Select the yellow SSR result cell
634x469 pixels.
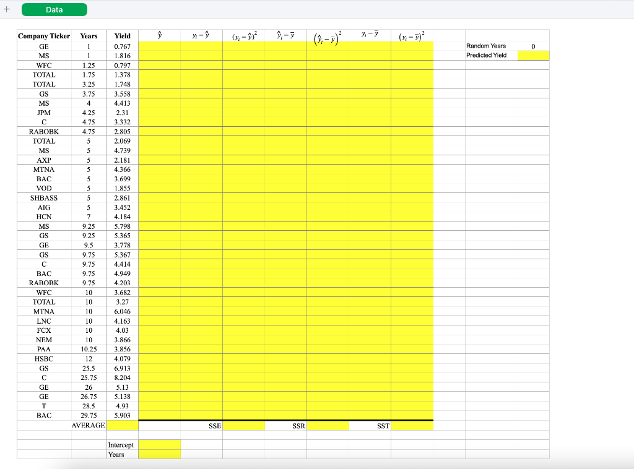(x=328, y=426)
